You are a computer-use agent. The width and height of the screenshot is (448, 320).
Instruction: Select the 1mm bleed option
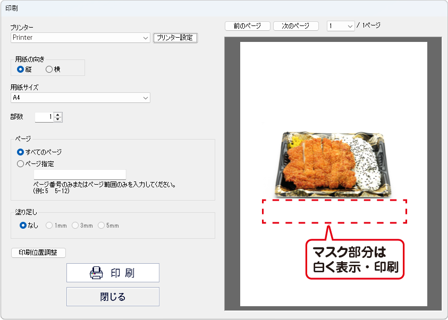(49, 226)
